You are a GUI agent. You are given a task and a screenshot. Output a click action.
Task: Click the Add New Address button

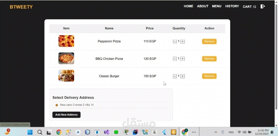coord(66,115)
